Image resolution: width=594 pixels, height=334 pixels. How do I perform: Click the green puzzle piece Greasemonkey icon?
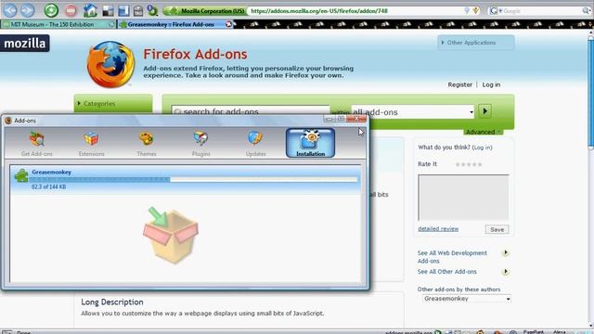click(x=20, y=175)
